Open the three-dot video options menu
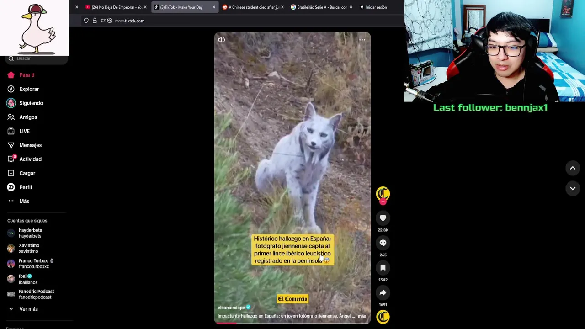585x329 pixels. [x=362, y=40]
